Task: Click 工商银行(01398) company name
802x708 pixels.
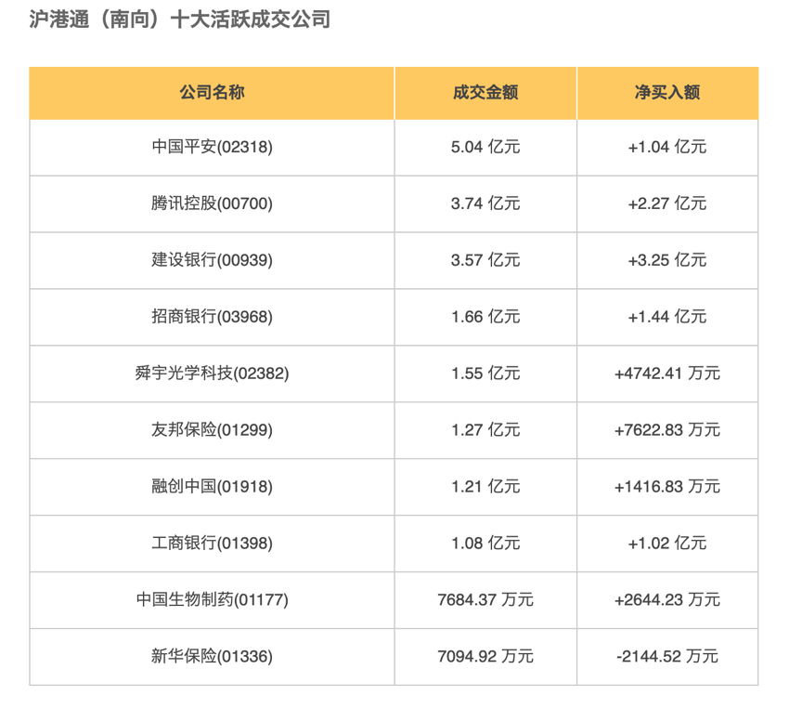Action: [x=212, y=544]
